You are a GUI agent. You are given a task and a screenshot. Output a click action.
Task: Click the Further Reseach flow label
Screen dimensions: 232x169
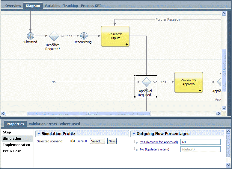168,19
